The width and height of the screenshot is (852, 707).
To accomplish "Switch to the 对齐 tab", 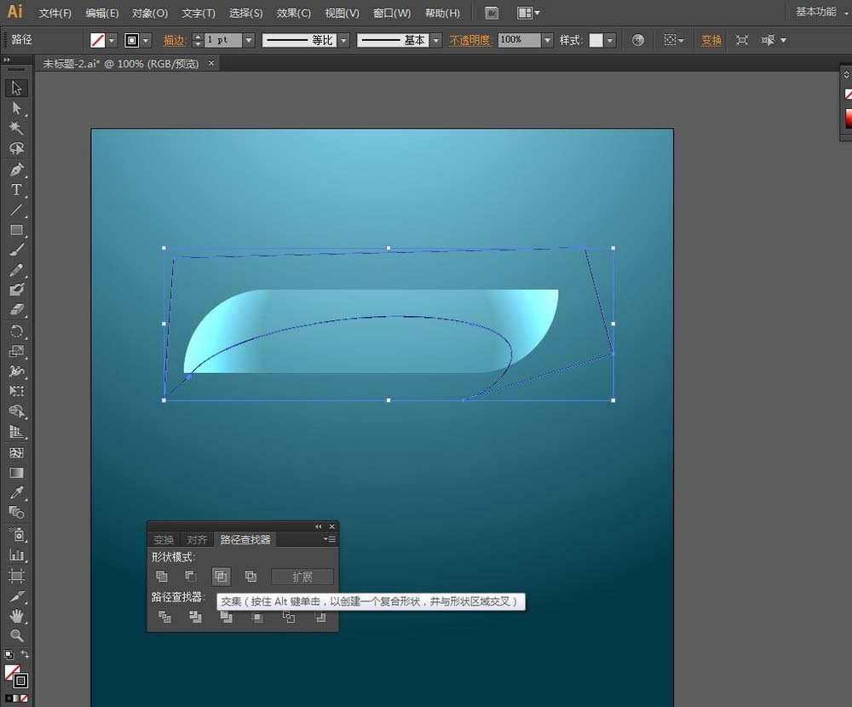I will pyautogui.click(x=197, y=540).
